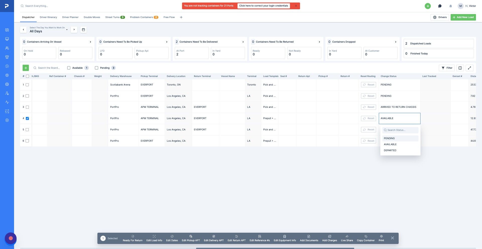Screen dimensions: 482x249
Task: Click Add New Load button
Action: click(x=463, y=17)
